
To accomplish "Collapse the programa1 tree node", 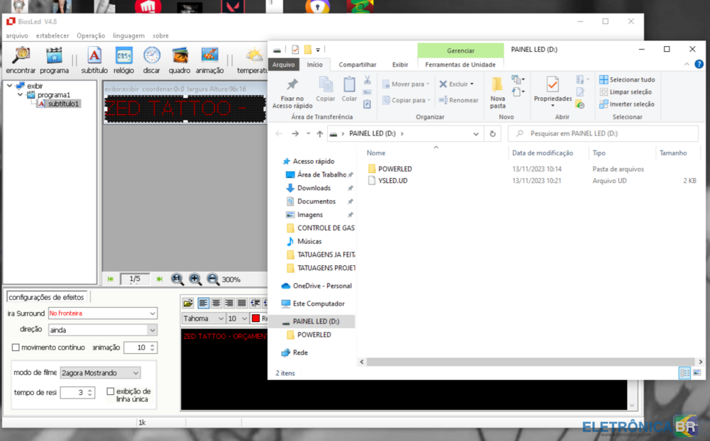I will coord(20,95).
